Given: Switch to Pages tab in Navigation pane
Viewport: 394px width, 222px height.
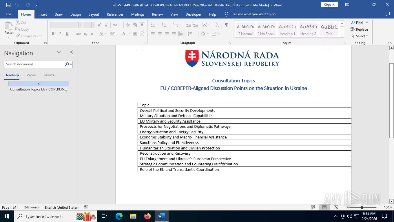Looking at the screenshot, I should [31, 75].
